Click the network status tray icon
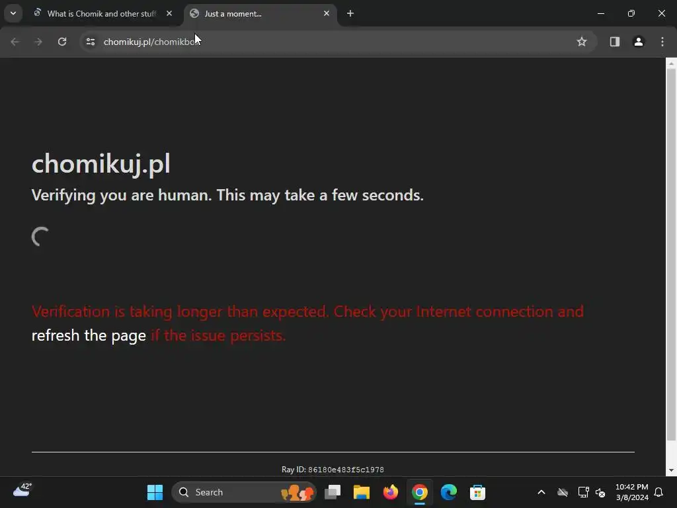The width and height of the screenshot is (677, 508). (583, 492)
